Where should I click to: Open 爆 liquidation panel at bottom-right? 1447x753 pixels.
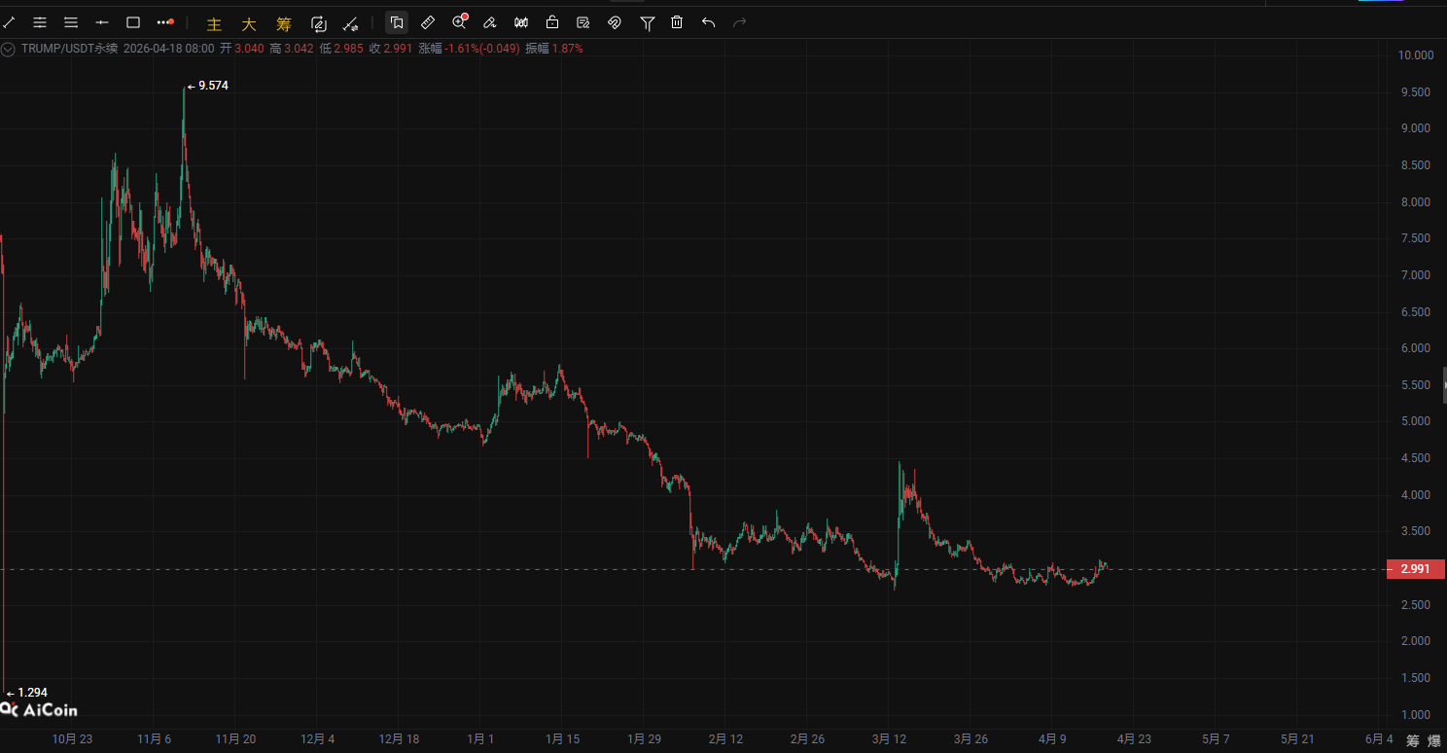1434,740
